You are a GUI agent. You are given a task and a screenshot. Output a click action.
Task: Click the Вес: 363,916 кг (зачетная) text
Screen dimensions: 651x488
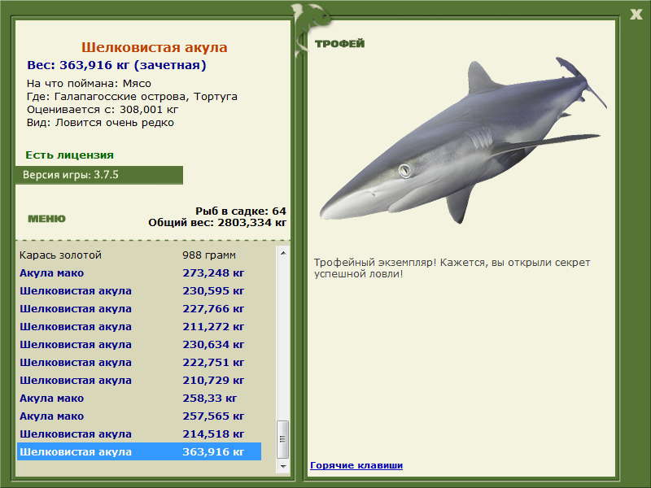point(116,65)
